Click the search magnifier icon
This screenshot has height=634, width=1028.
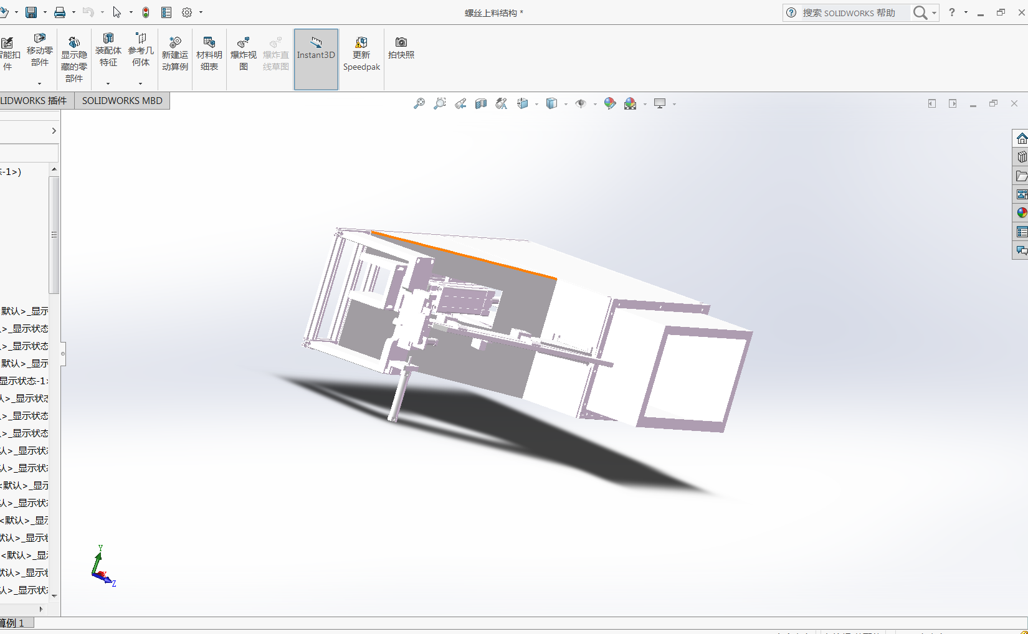[x=920, y=12]
